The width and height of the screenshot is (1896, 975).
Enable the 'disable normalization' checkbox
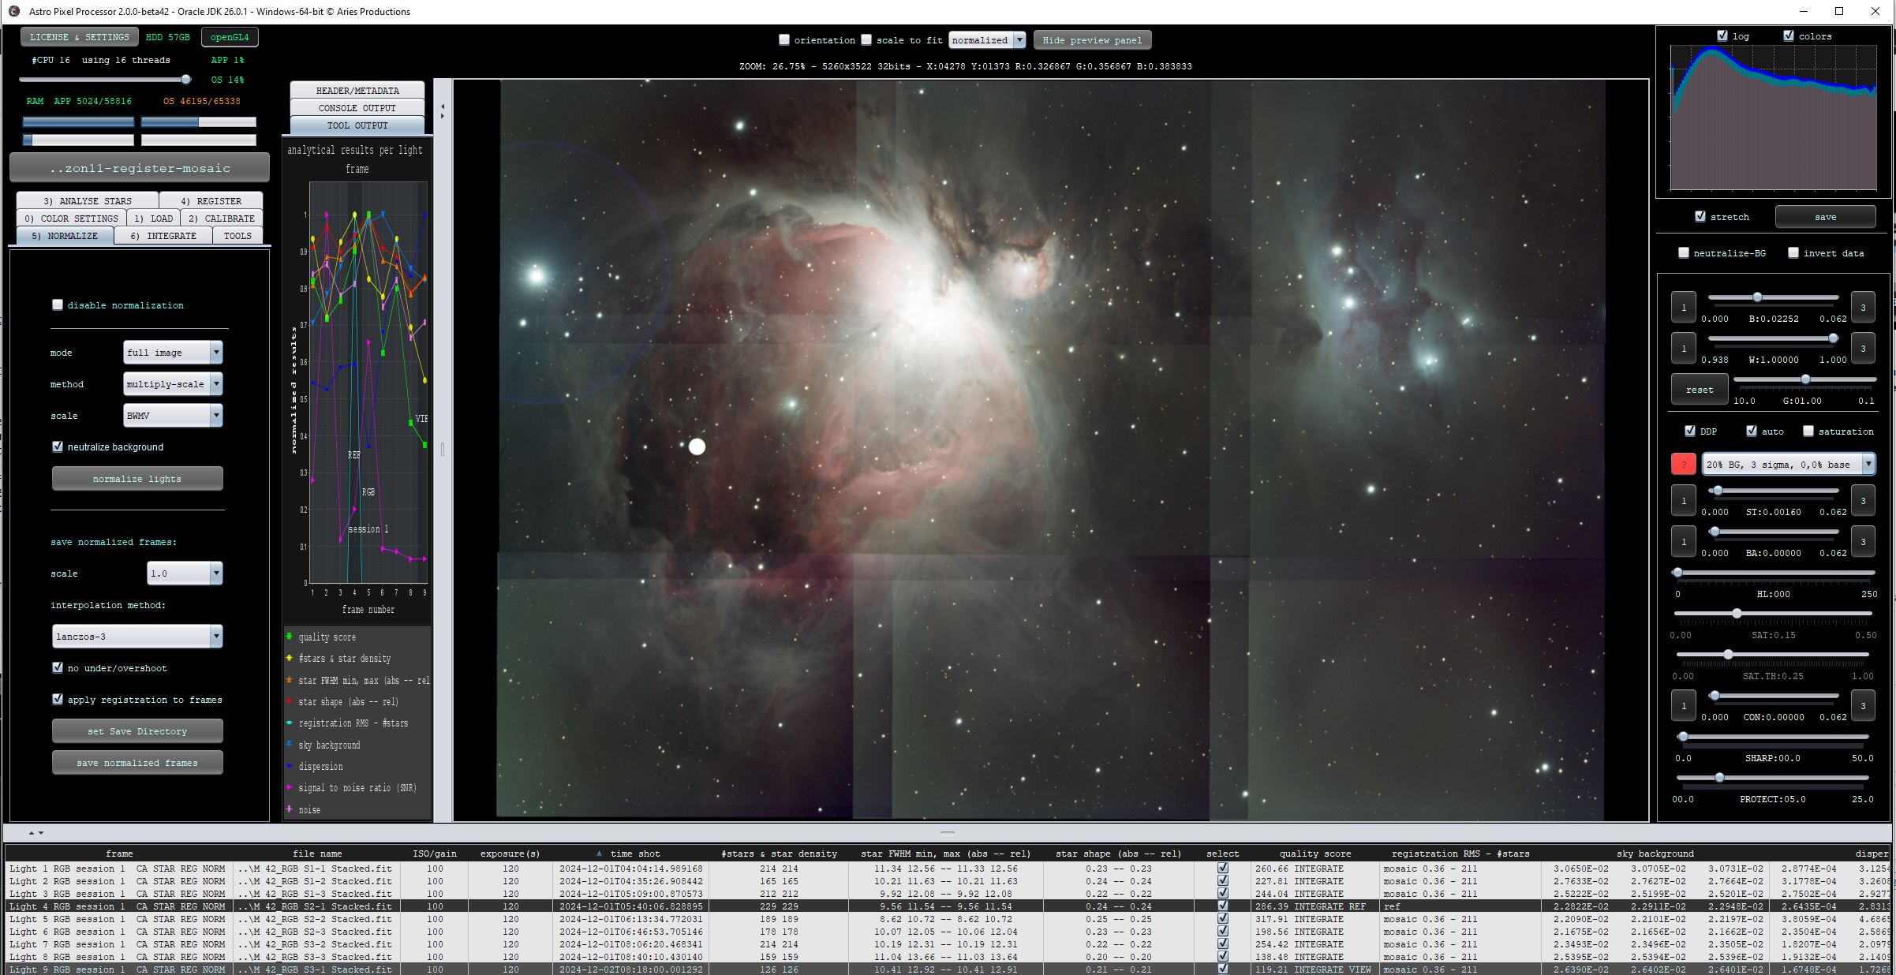pyautogui.click(x=58, y=305)
